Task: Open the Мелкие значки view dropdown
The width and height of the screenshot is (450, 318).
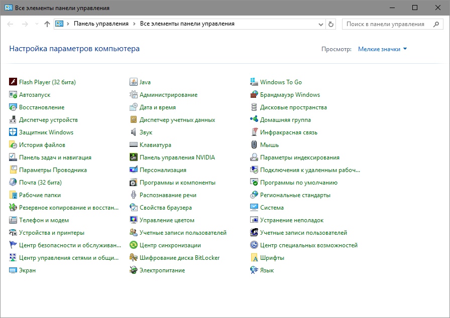Action: click(382, 49)
